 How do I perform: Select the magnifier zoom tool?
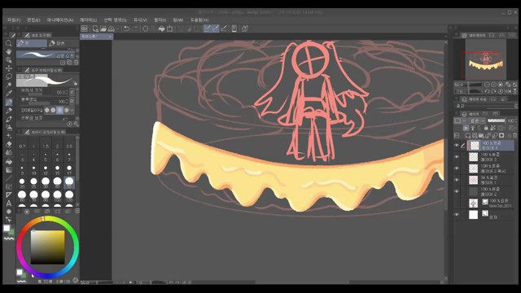[x=9, y=43]
